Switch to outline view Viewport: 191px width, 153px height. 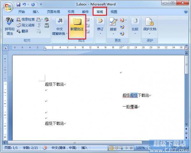[126, 148]
